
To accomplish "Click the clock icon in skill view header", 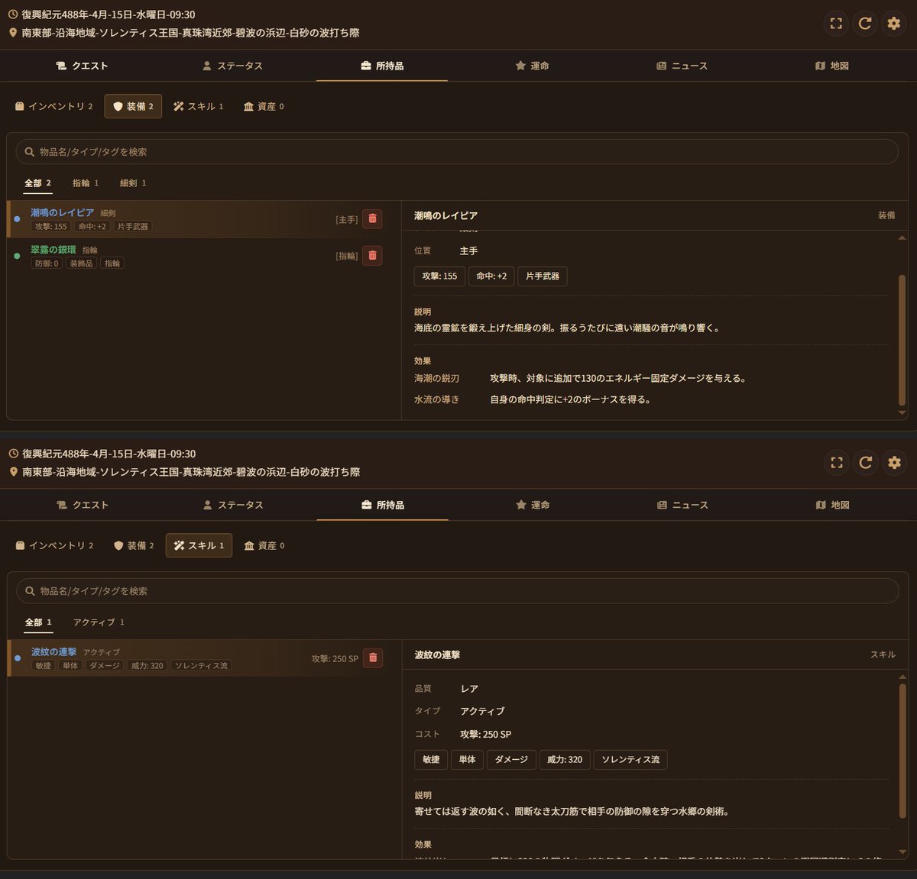I will [14, 454].
